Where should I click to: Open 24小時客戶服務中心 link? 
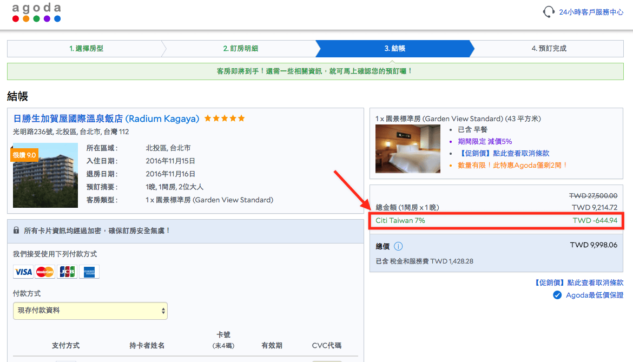(591, 12)
